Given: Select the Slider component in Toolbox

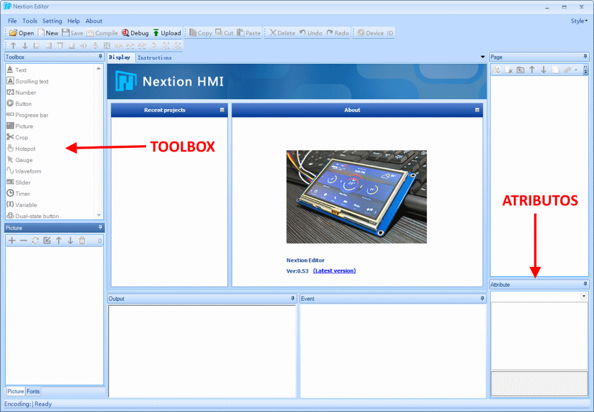Looking at the screenshot, I should (19, 182).
